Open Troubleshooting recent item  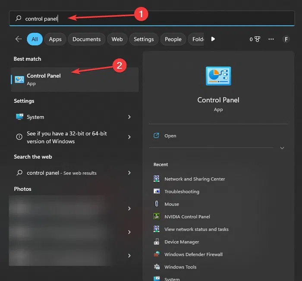(x=182, y=191)
